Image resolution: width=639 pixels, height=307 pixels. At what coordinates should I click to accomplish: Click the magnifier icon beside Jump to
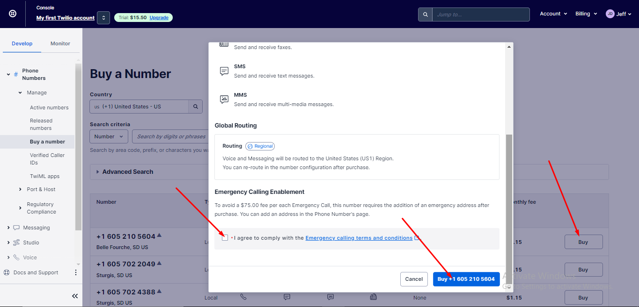pos(425,14)
